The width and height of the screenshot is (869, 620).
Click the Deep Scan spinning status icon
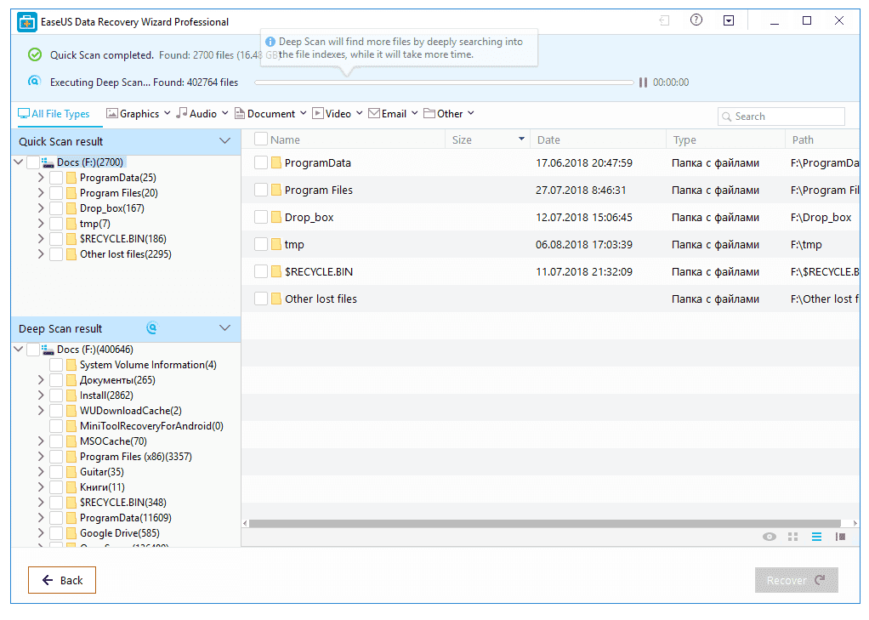tap(34, 82)
